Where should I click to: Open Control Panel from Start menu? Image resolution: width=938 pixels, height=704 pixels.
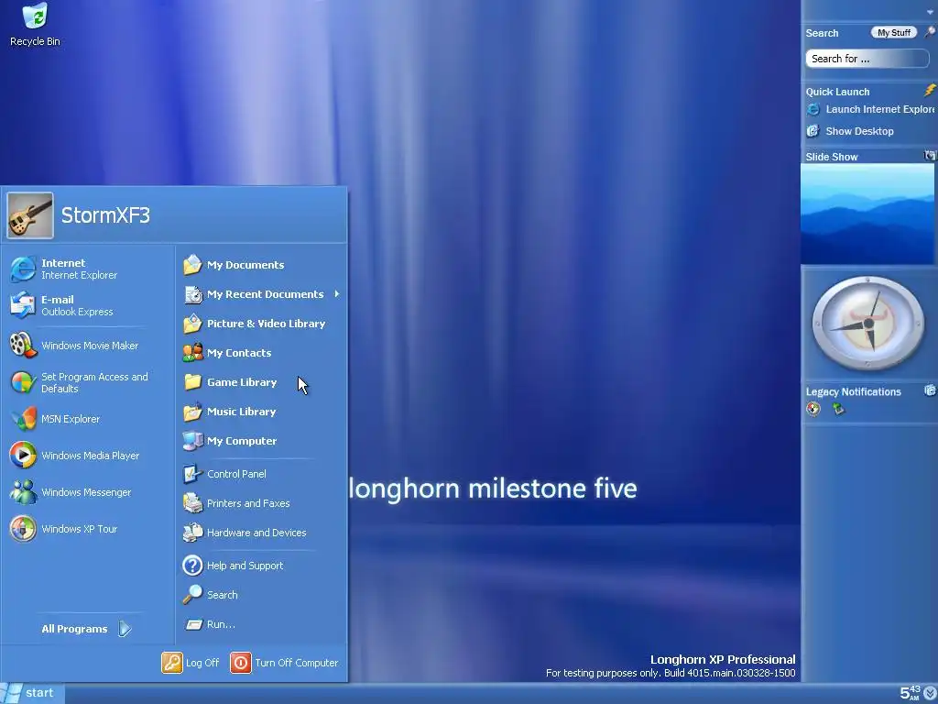coord(225,474)
